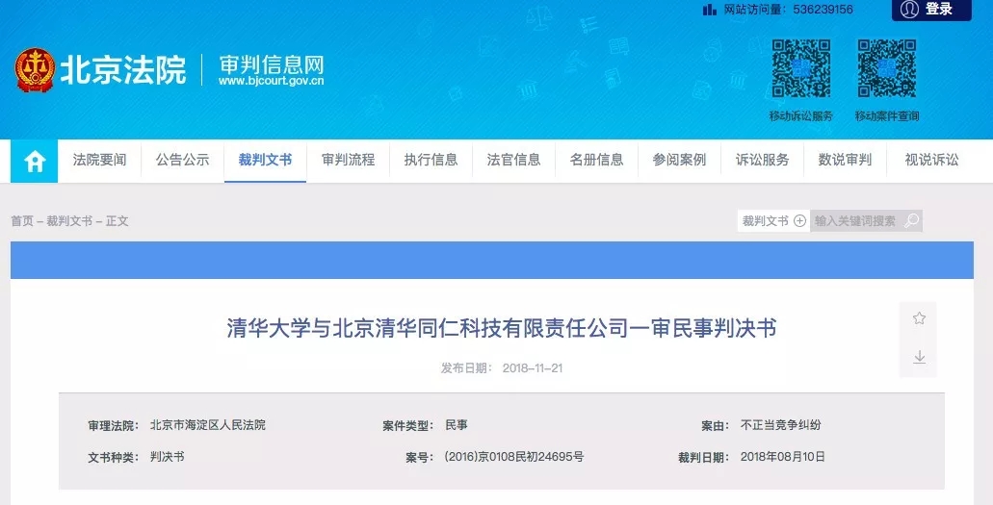Click the case cause 不正当竞争纠纷
Screen dimensions: 993x505
[x=781, y=425]
